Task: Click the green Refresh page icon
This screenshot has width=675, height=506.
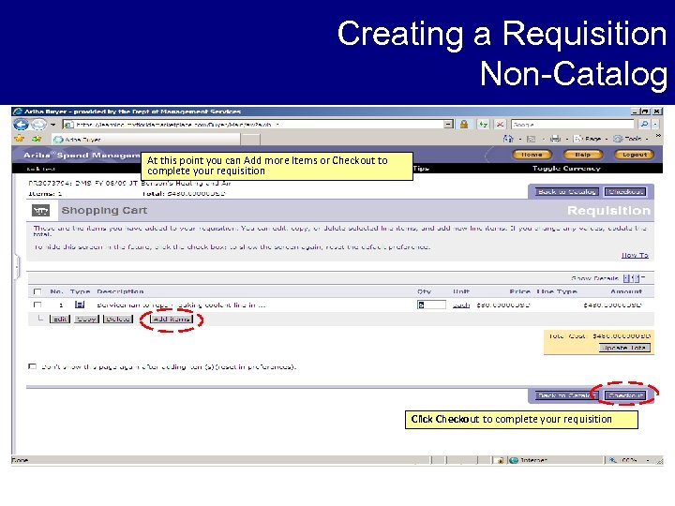Action: pos(484,125)
